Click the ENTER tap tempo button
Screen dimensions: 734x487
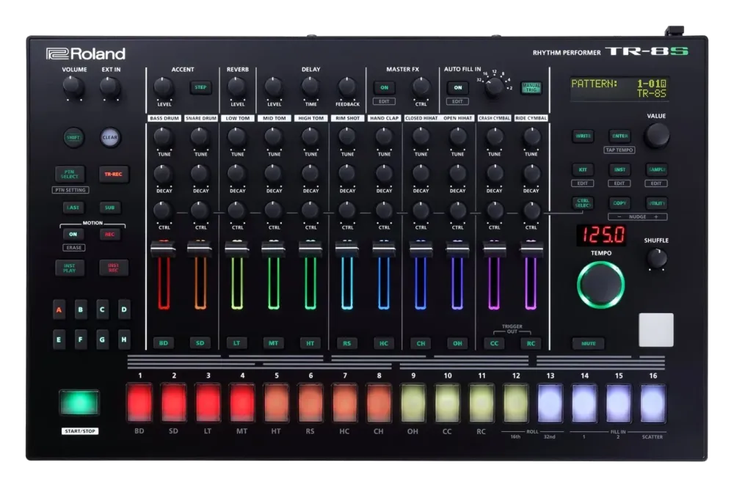tap(619, 136)
